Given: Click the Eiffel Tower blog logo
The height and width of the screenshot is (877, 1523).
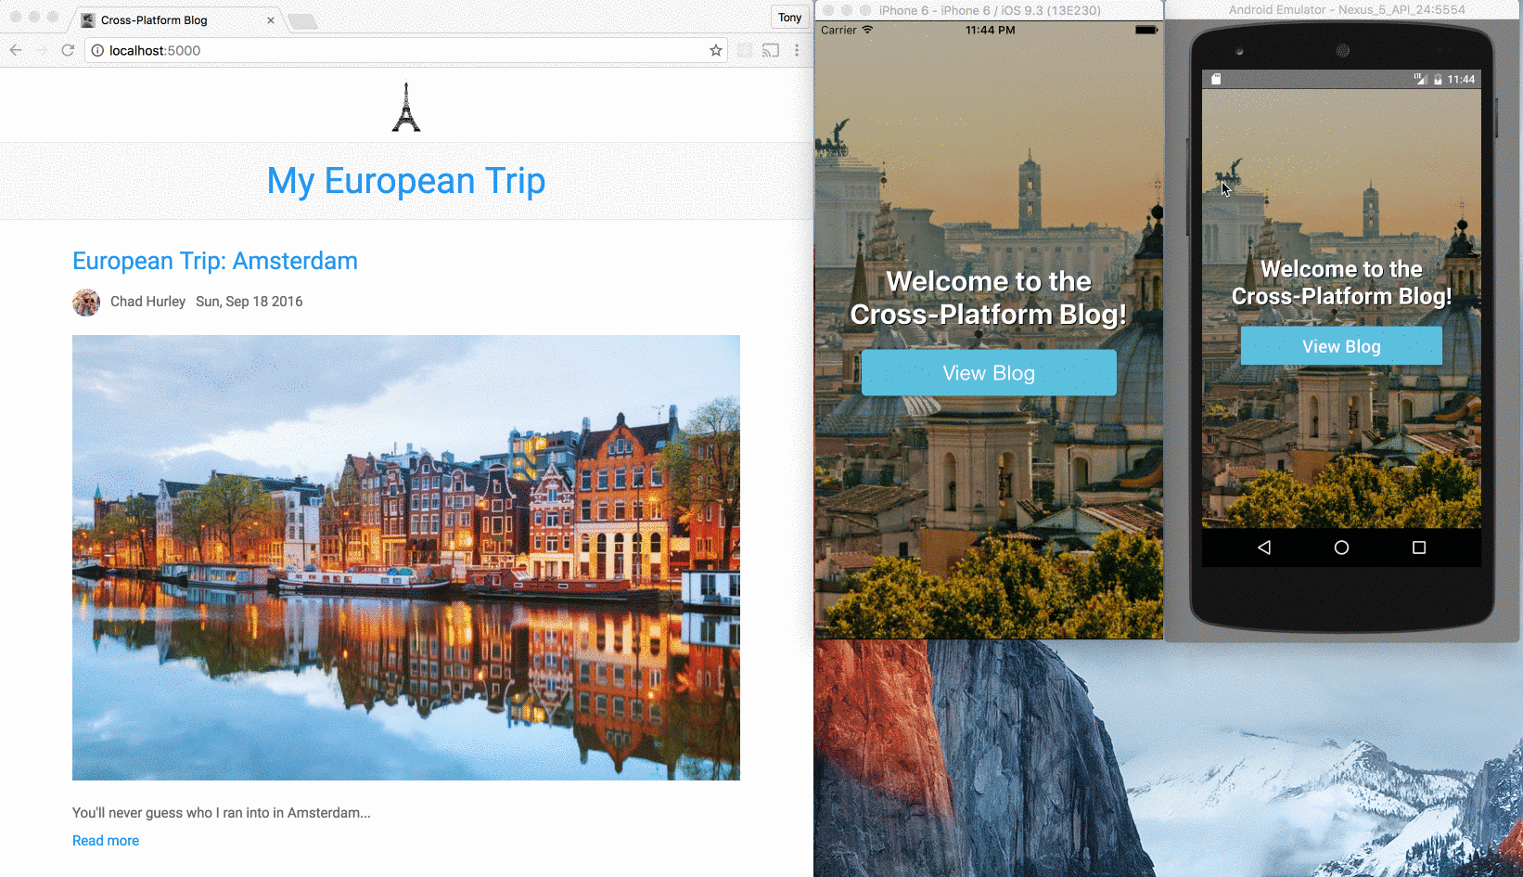Looking at the screenshot, I should [x=408, y=105].
